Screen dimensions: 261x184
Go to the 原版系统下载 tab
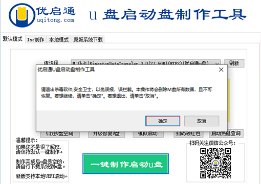88,40
